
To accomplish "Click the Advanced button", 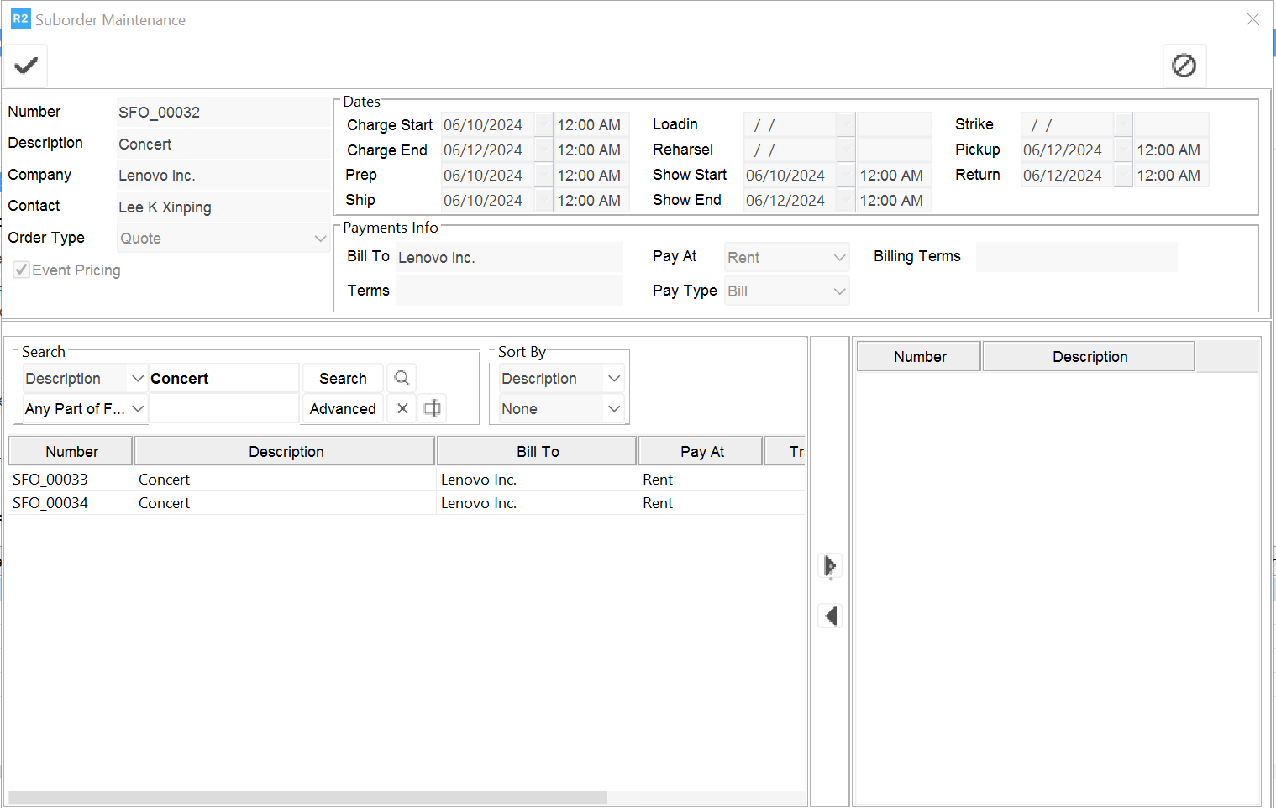I will 343,409.
